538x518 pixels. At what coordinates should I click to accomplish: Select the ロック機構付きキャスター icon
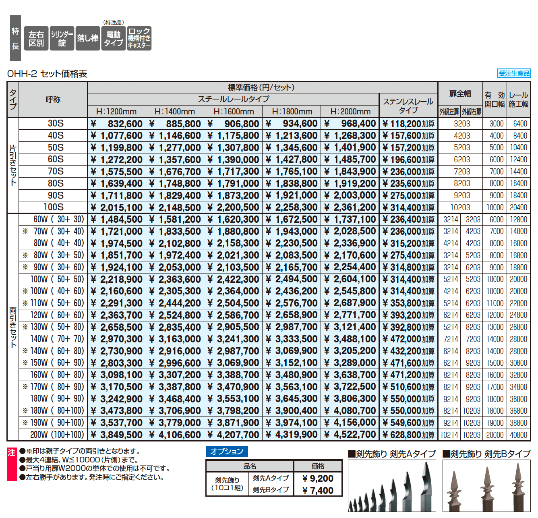[x=139, y=38]
